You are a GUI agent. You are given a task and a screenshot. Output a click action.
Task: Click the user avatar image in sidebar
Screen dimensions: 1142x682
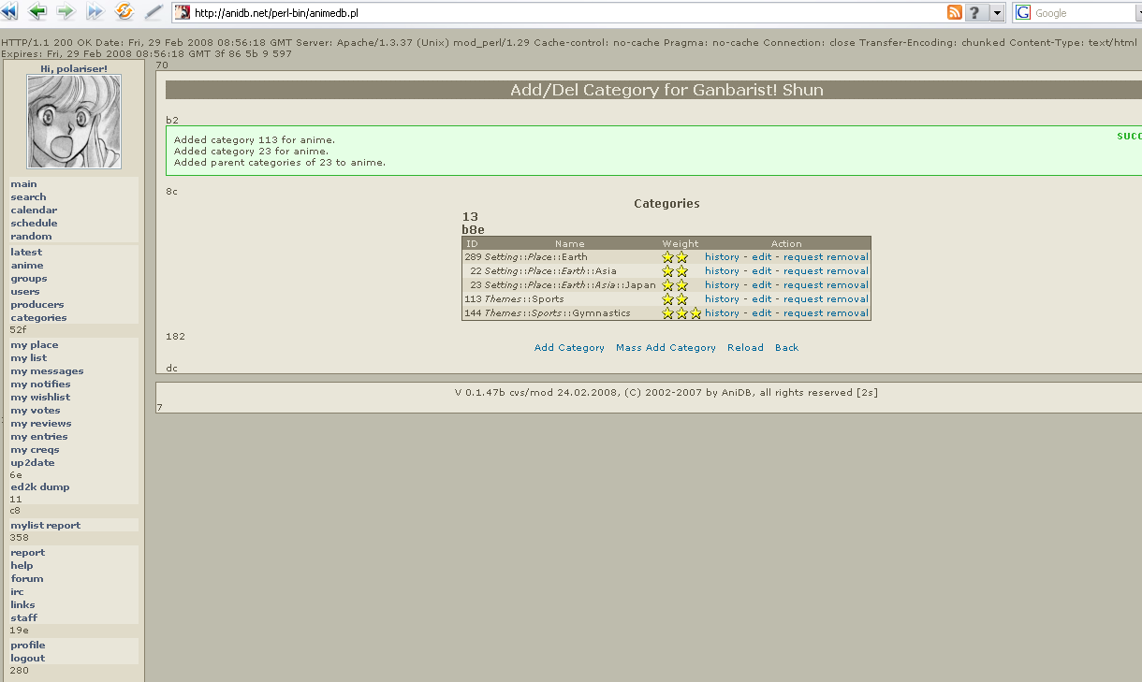[73, 122]
